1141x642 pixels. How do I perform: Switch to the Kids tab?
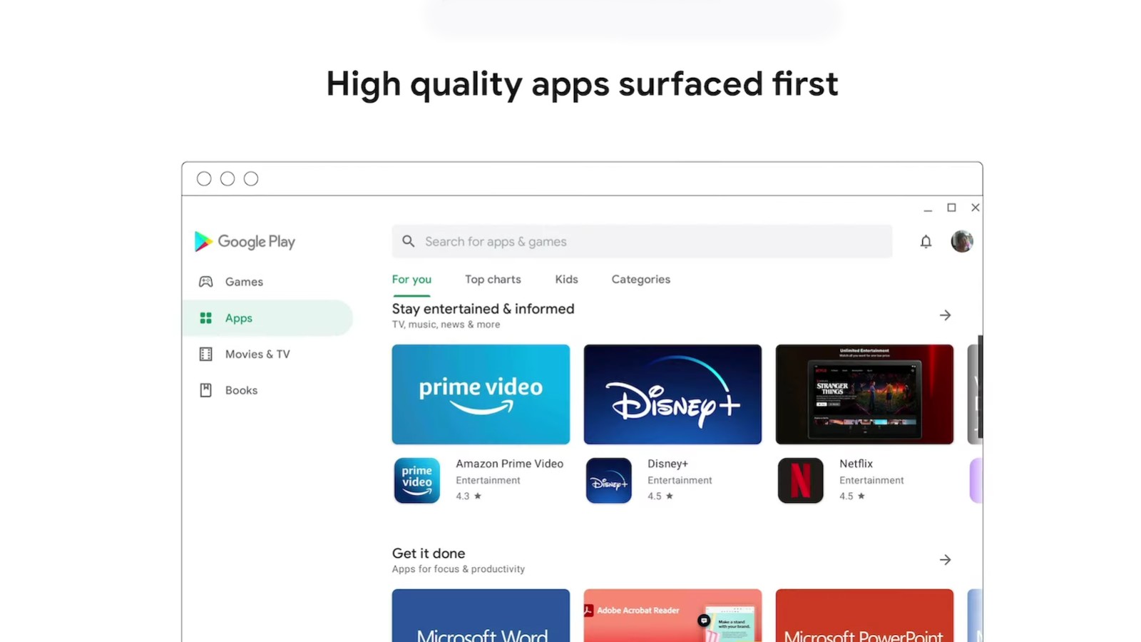566,280
